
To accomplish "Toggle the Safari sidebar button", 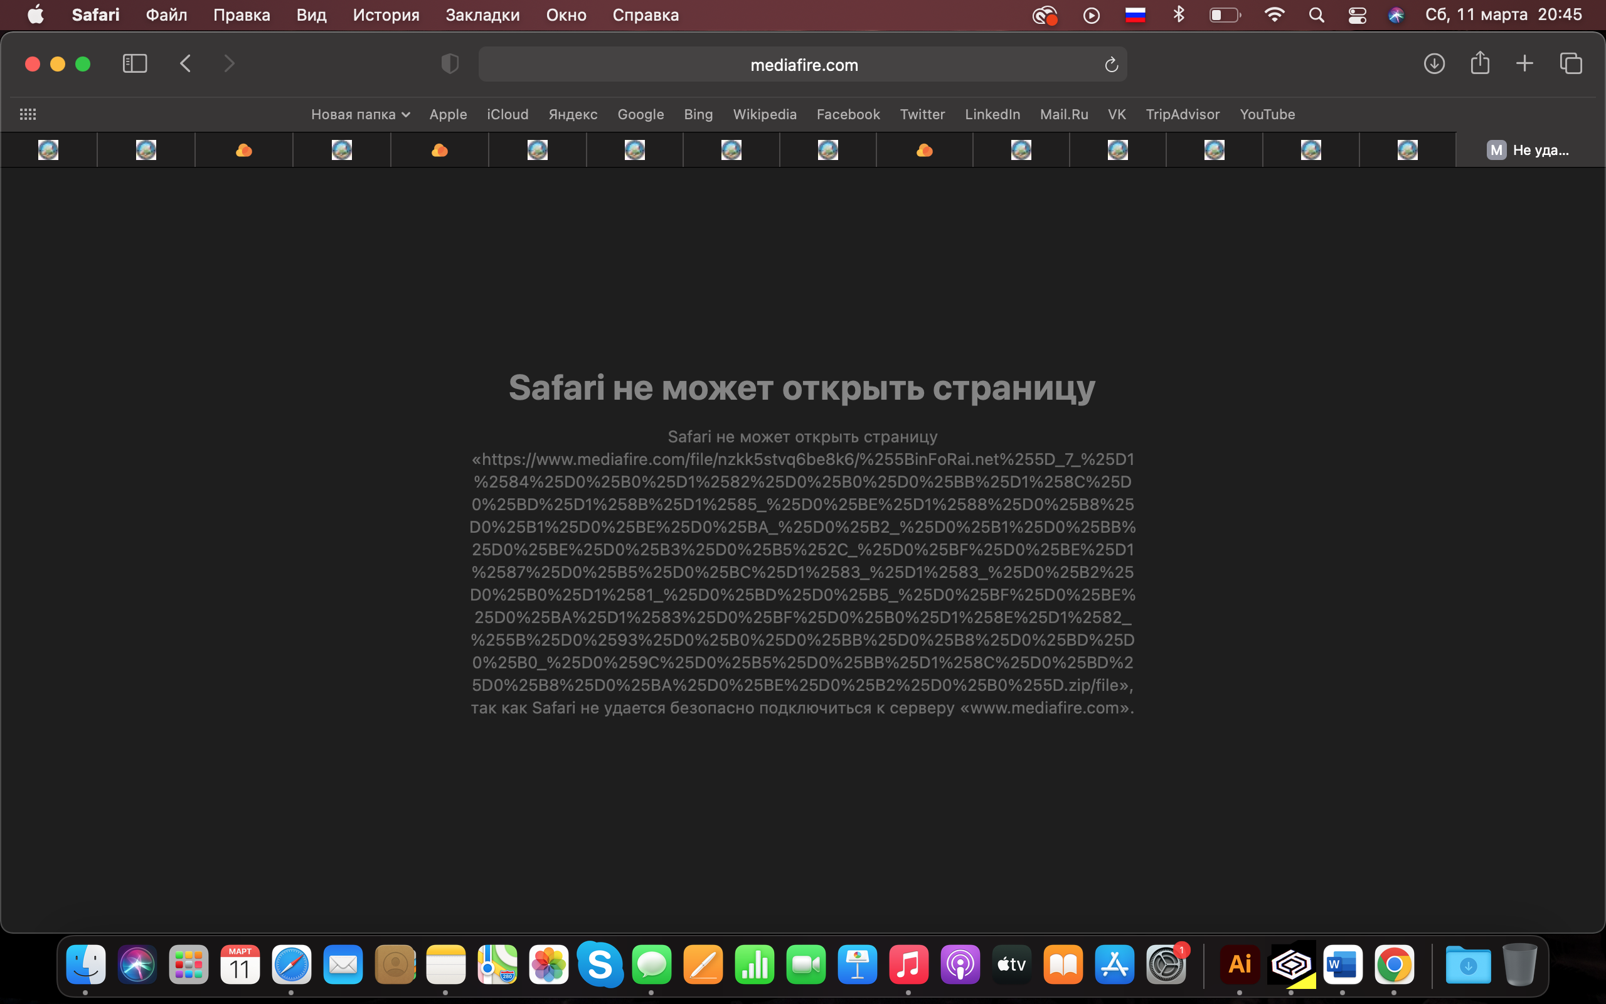I will [135, 64].
